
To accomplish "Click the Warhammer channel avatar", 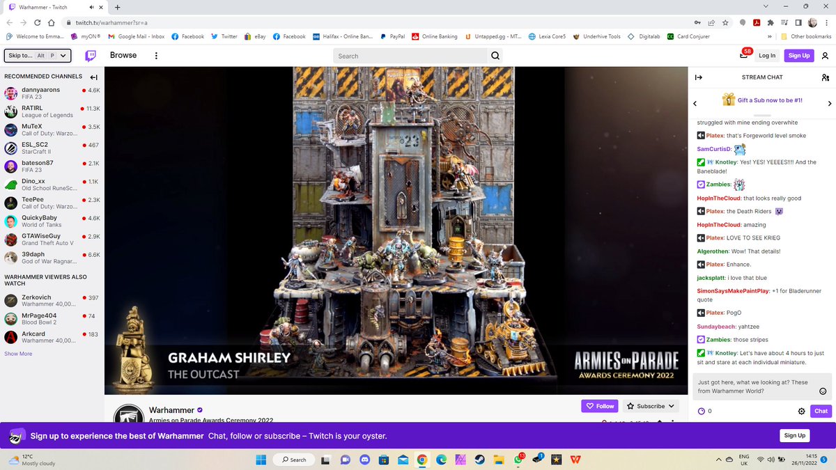I will (x=128, y=414).
